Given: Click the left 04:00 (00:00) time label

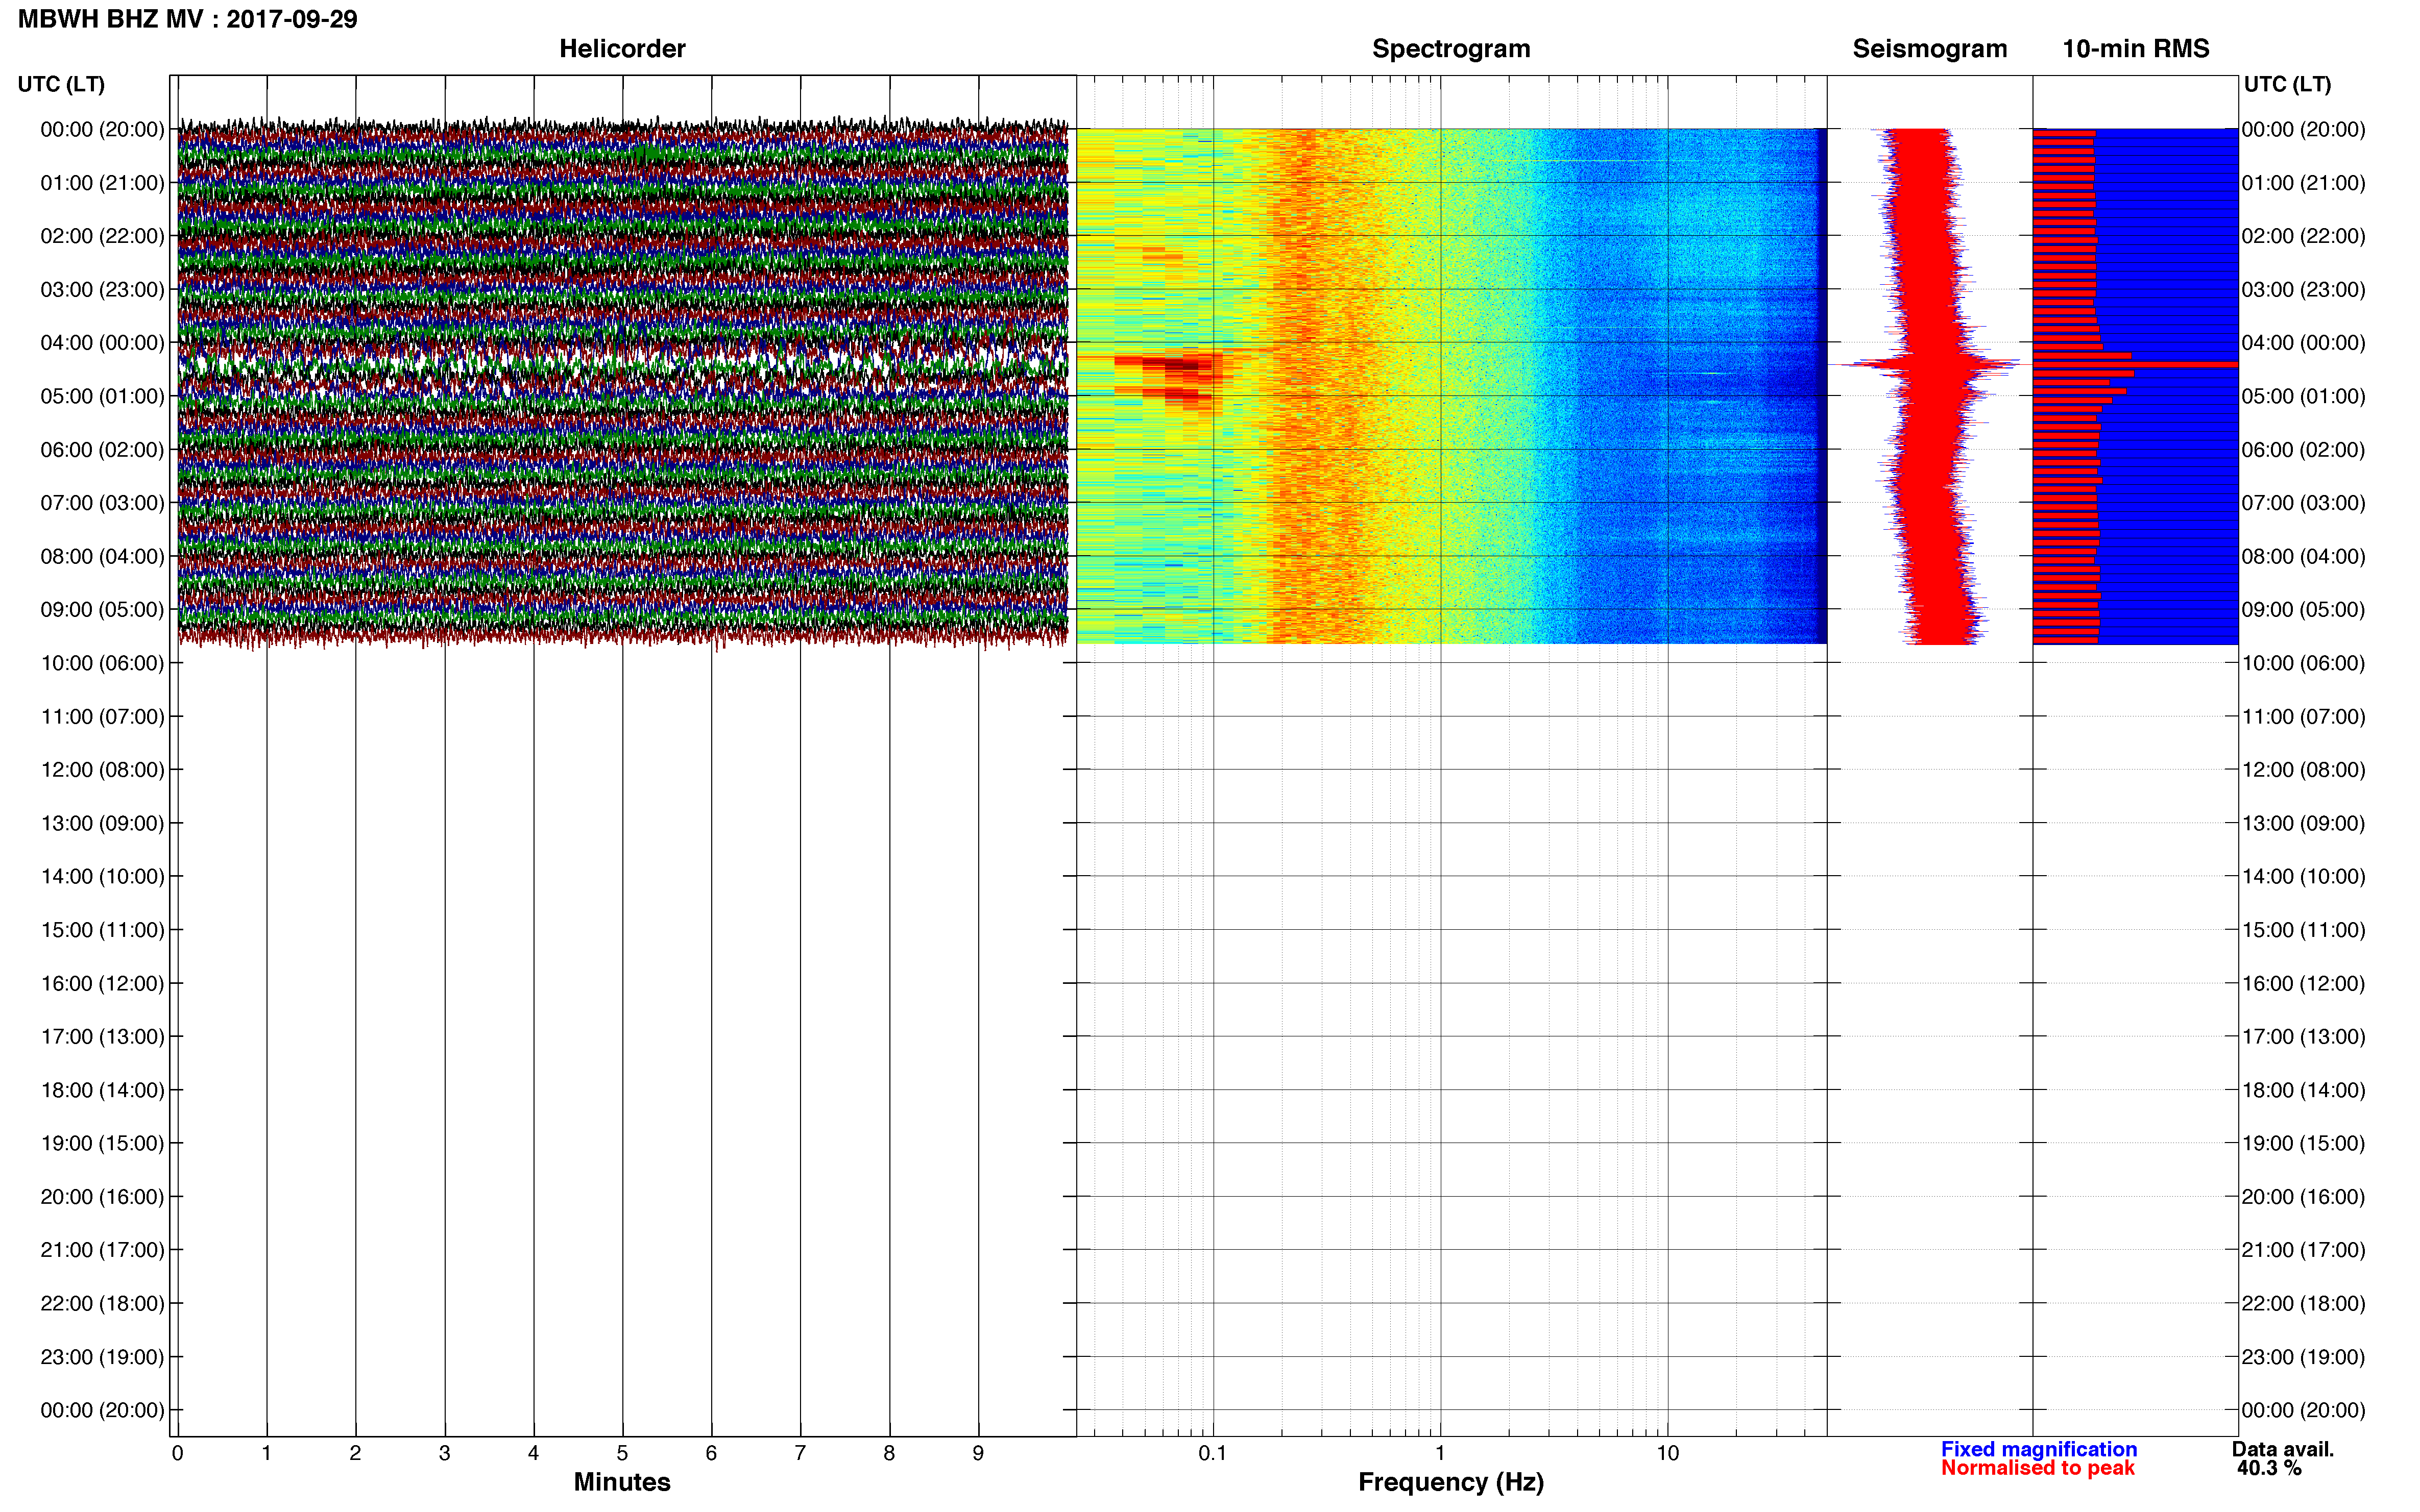Looking at the screenshot, I should coord(102,343).
